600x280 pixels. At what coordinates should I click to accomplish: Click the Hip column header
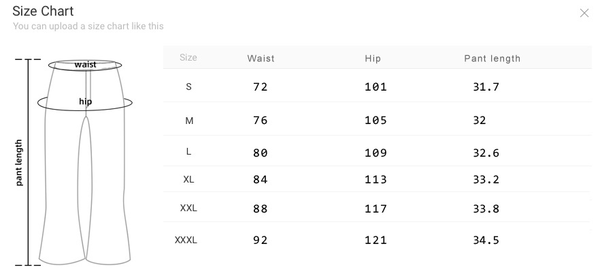point(373,59)
